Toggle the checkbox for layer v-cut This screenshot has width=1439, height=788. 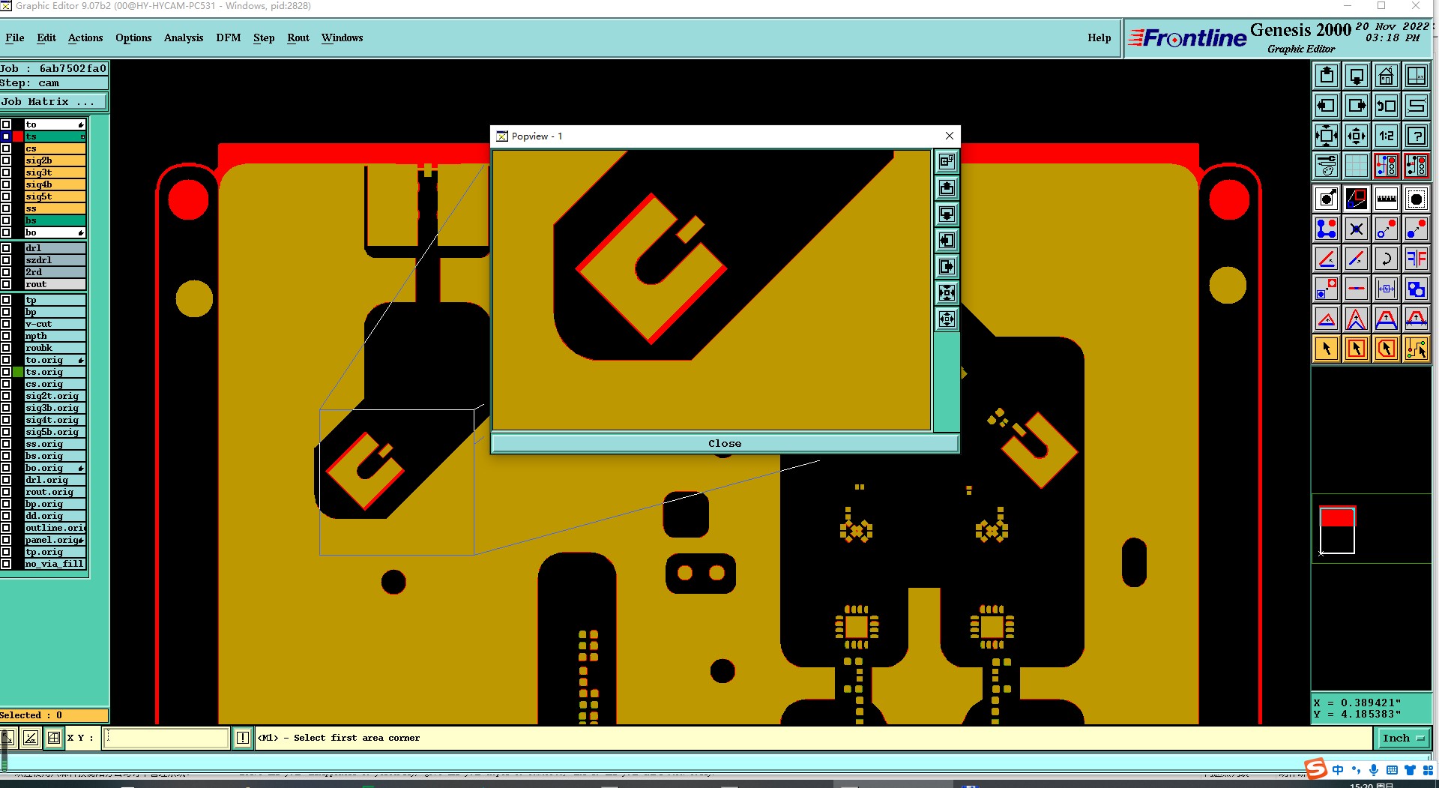pos(6,324)
